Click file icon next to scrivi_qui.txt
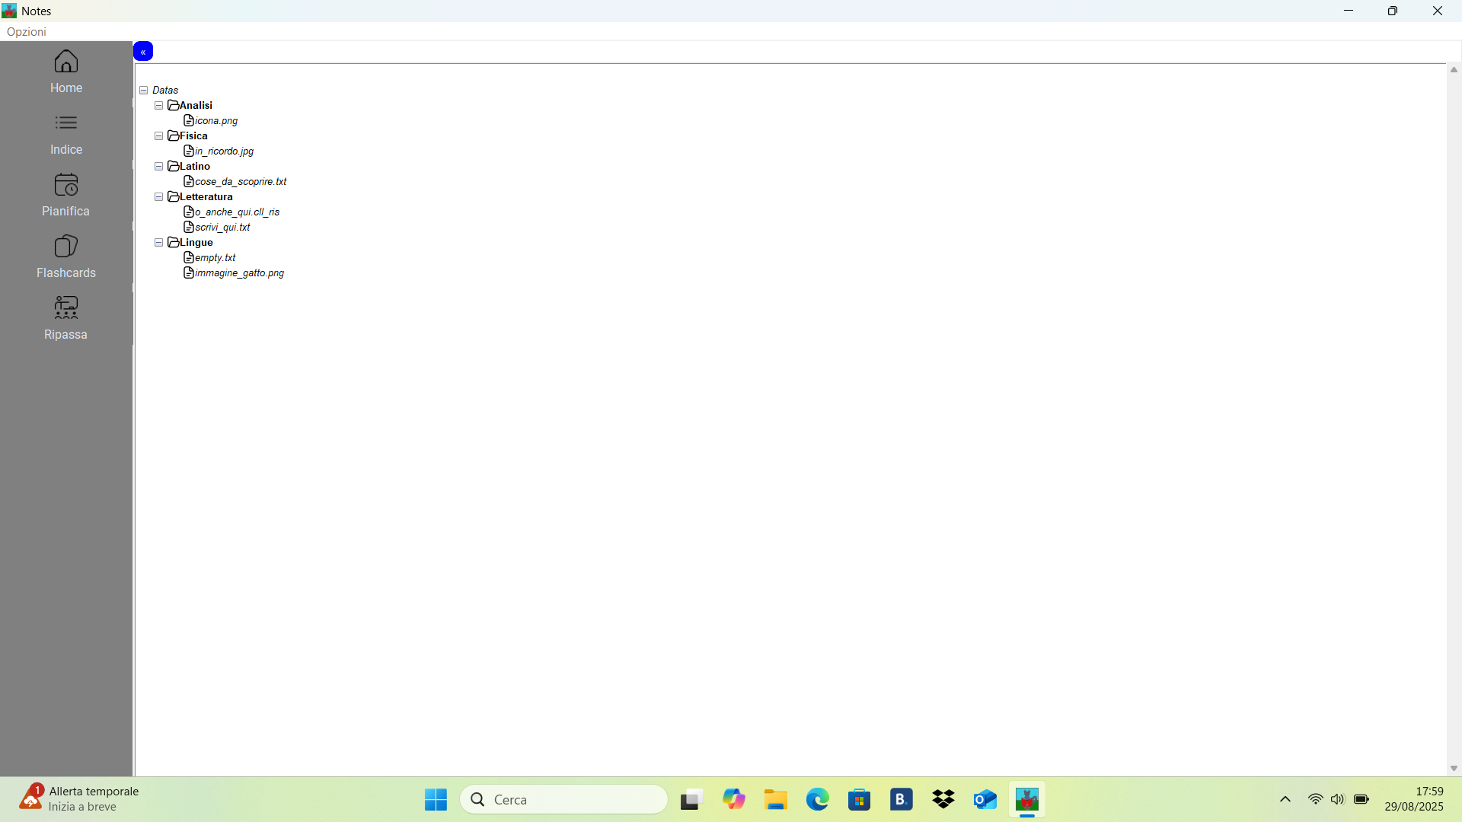The height and width of the screenshot is (822, 1462). click(x=189, y=227)
